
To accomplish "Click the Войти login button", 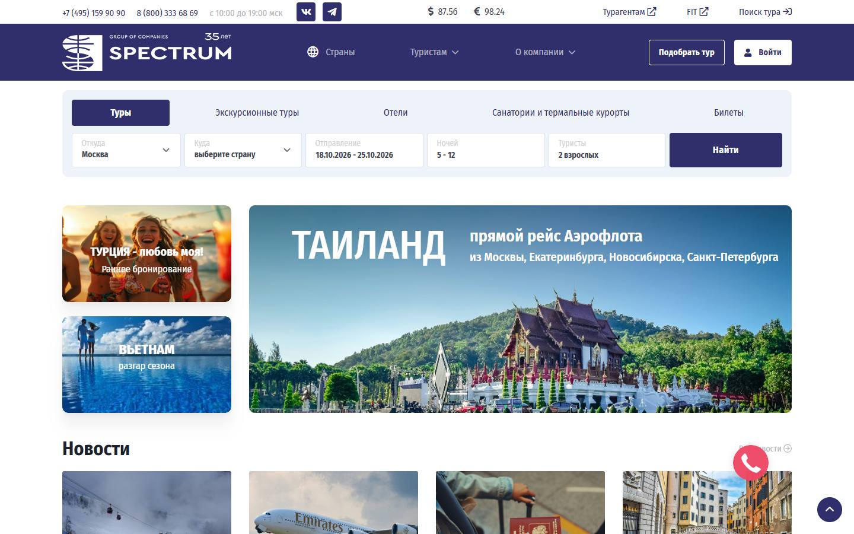I will 763,52.
